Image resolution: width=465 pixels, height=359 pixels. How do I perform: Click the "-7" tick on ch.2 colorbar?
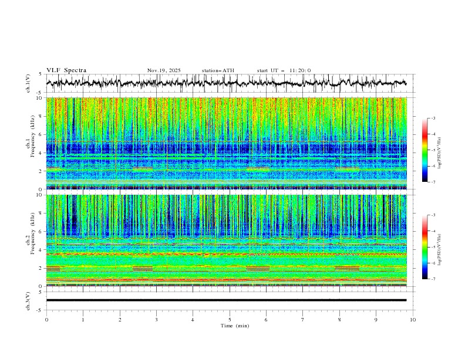[x=433, y=279]
